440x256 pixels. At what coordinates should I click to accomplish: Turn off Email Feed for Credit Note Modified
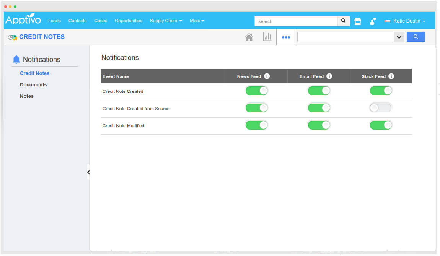tap(319, 125)
